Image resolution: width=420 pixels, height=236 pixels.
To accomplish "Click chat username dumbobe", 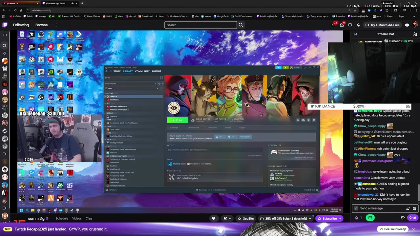I will click(x=369, y=184).
